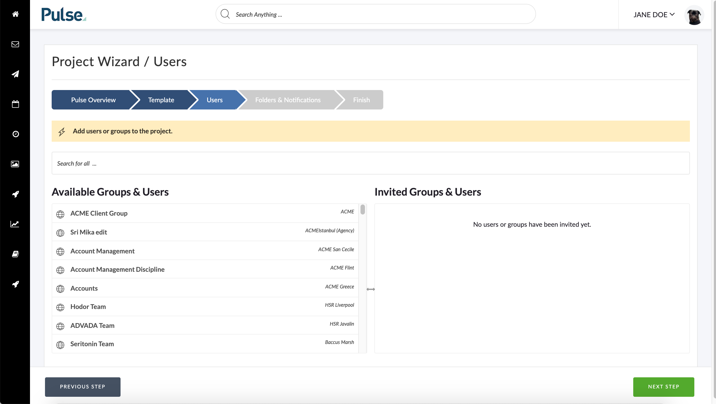
Task: Expand the JANE DOE user menu
Action: (654, 14)
